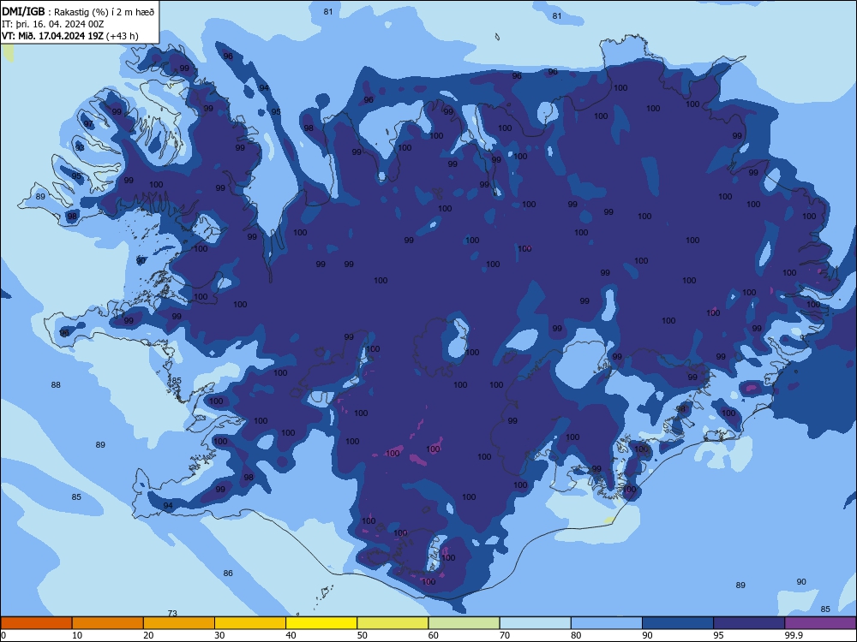Click the light green 60–70 legend swatch
This screenshot has height=642, width=857.
click(x=464, y=623)
